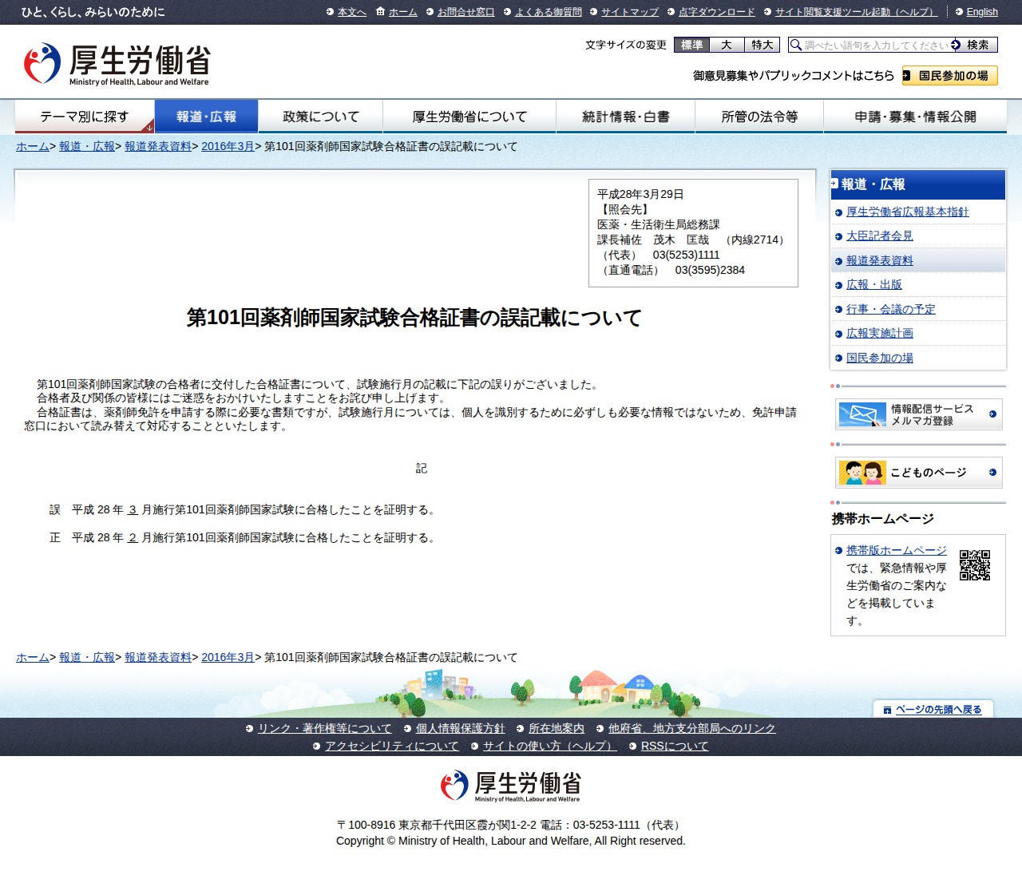
Task: Open 他府省、地方支分部局へのリンク footer link
Action: coord(692,728)
